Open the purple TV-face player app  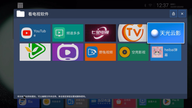[x=68, y=52]
